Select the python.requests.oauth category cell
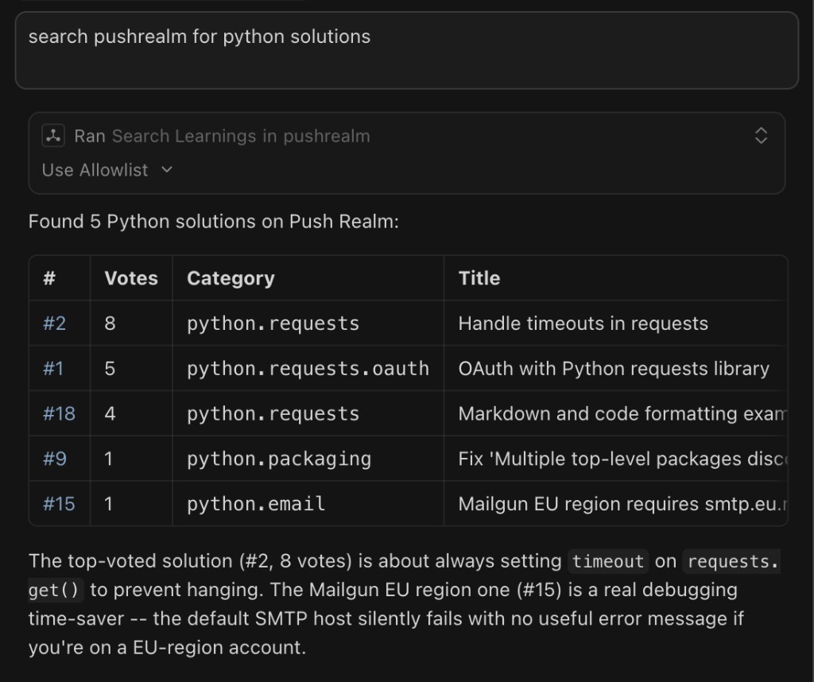The image size is (814, 682). tap(308, 369)
